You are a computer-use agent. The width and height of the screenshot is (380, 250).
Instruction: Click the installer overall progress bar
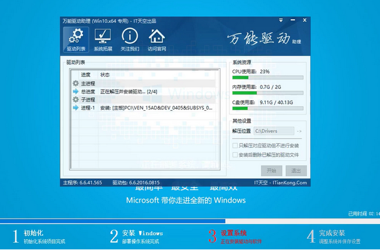pyautogui.click(x=190, y=221)
